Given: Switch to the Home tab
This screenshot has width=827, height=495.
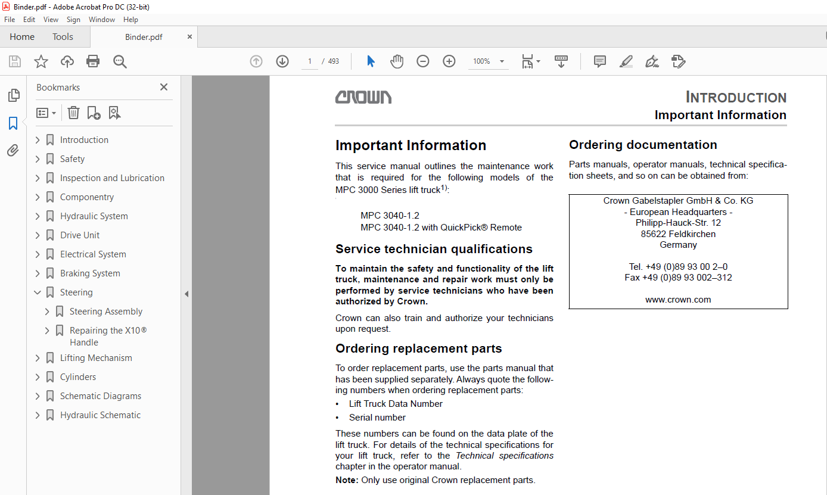Looking at the screenshot, I should 22,37.
